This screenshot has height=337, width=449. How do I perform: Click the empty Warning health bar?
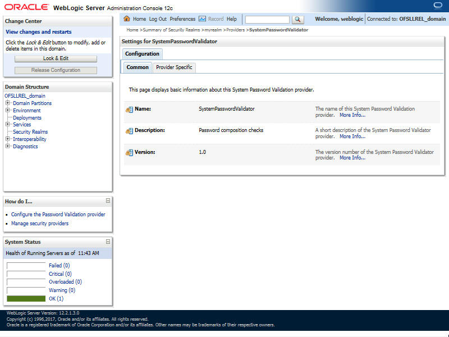[x=26, y=290]
